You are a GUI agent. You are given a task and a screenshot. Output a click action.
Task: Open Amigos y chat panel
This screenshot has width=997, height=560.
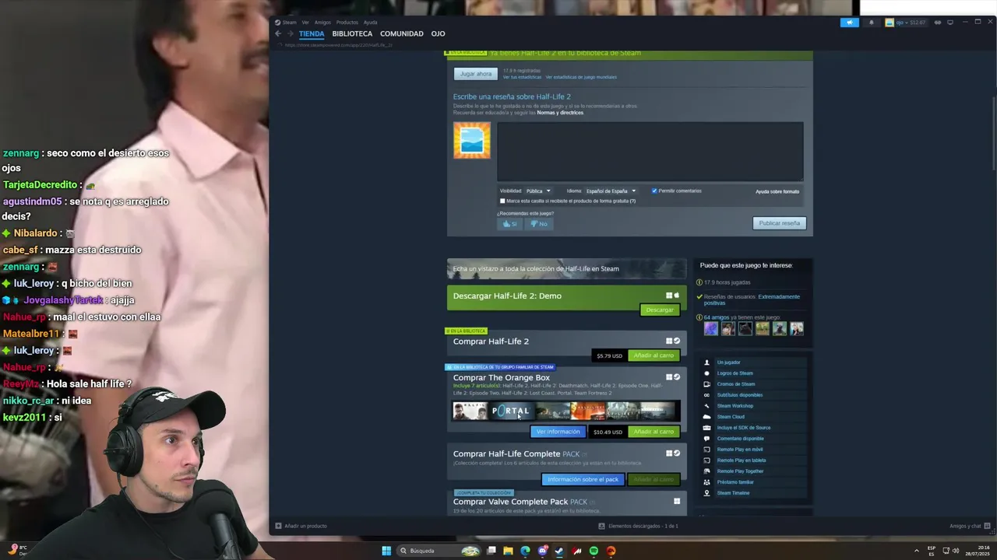click(968, 527)
